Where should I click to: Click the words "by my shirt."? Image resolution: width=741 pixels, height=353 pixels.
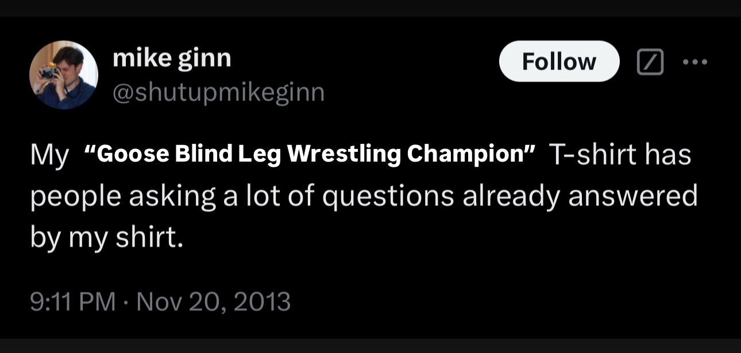point(107,236)
